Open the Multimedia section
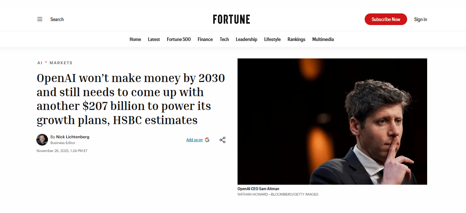The image size is (466, 213). point(323,39)
